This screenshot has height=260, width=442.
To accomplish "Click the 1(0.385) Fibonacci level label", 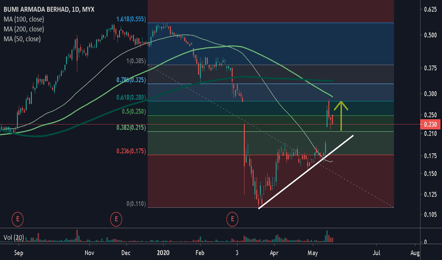I will pos(136,61).
